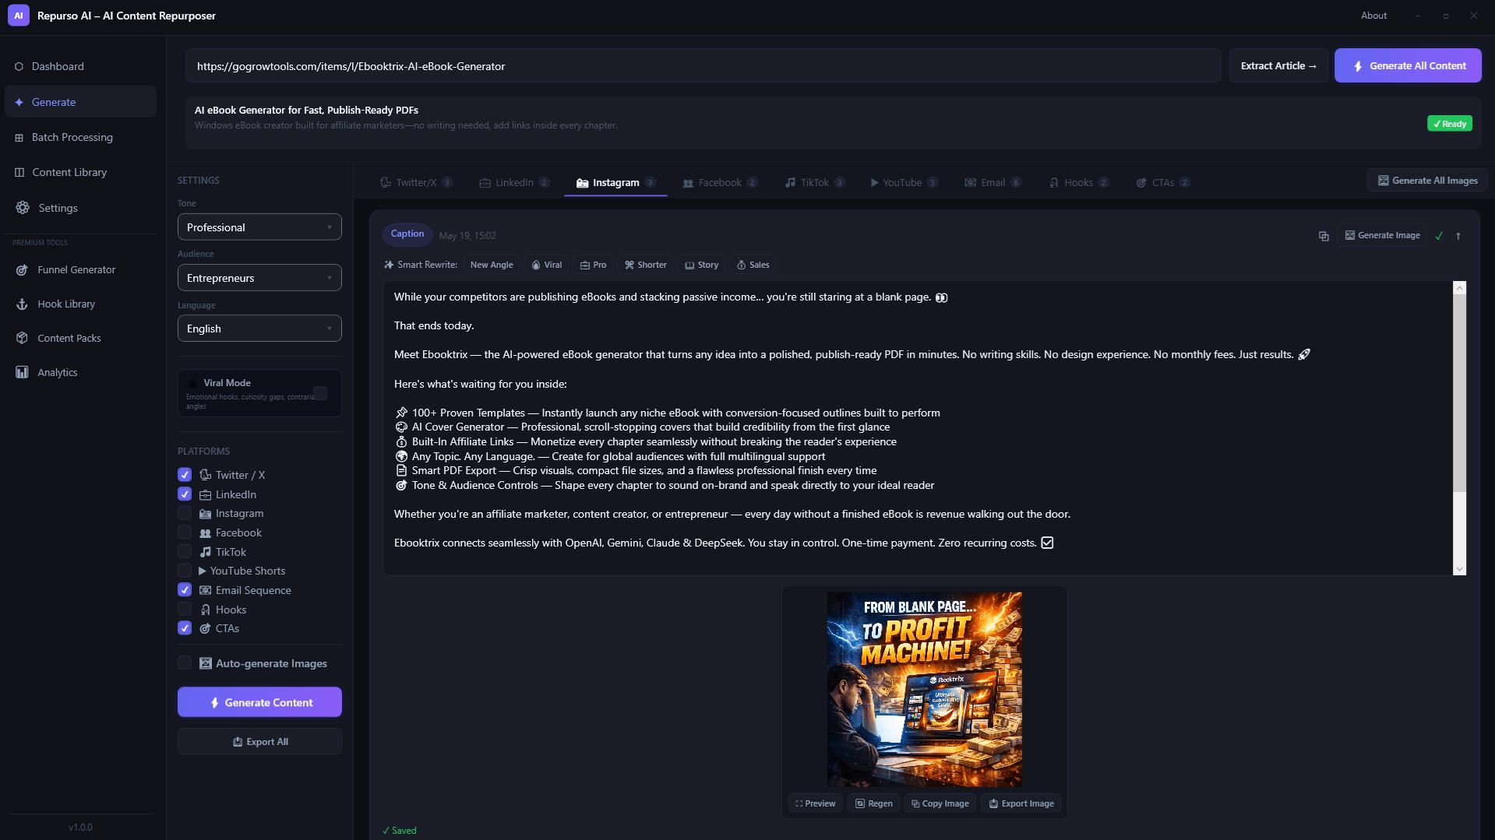The image size is (1495, 840).
Task: Click Copy Image under the thumbnail
Action: coord(940,803)
